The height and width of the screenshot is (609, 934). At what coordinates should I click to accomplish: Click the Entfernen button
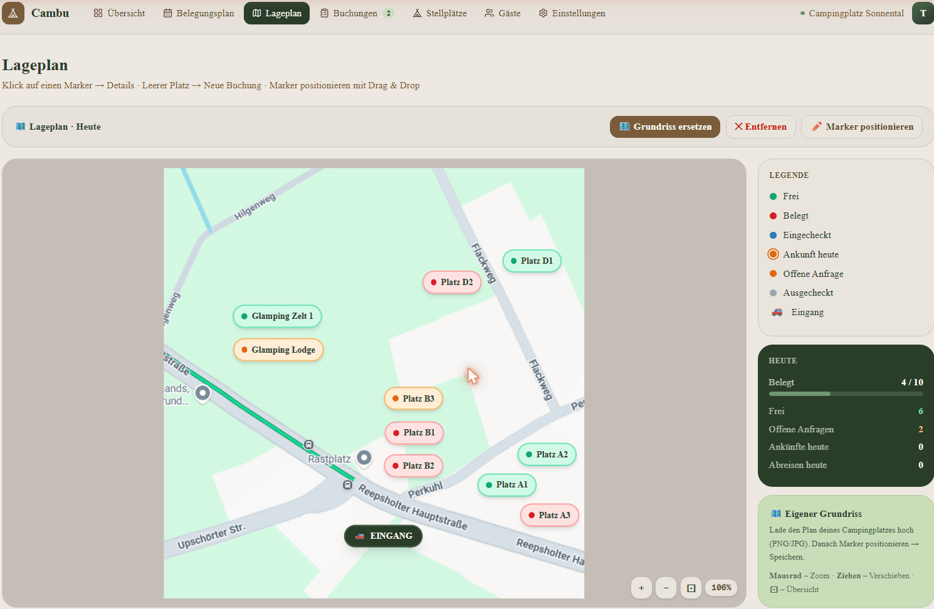pos(761,127)
